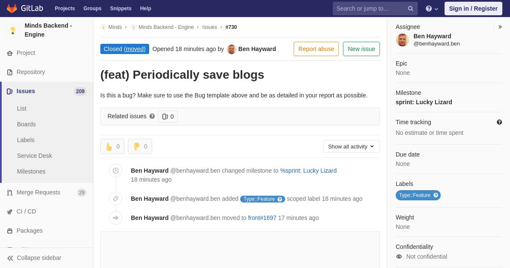510x268 pixels.
Task: Expand the Help question mark dropdown
Action: point(432,9)
